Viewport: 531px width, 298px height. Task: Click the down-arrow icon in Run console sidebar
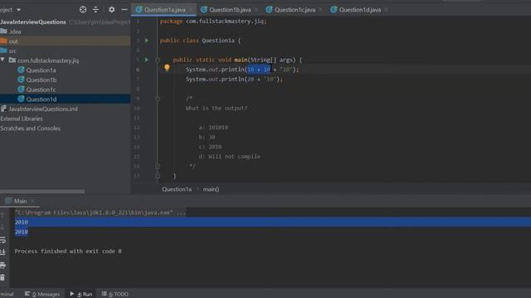(3, 227)
